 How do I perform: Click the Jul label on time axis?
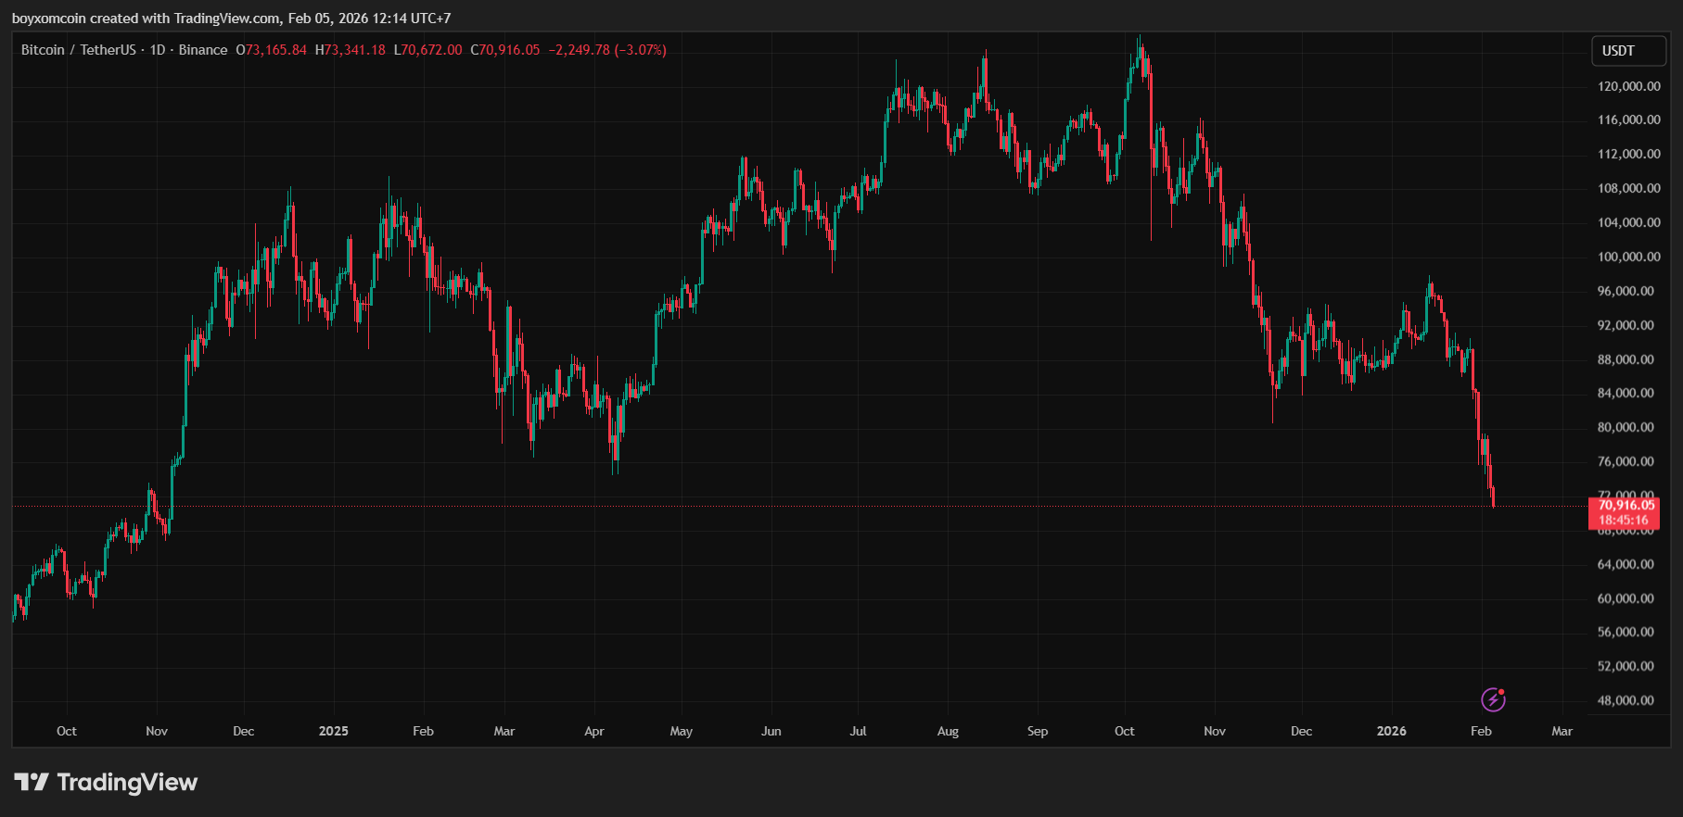tap(858, 731)
